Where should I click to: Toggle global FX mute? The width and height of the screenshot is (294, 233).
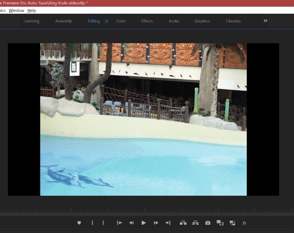[x=244, y=223]
